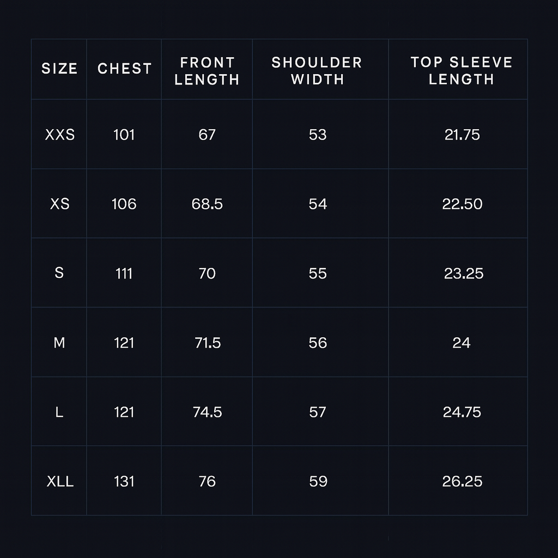Select the XXS size row label
This screenshot has width=558, height=558.
coord(59,135)
